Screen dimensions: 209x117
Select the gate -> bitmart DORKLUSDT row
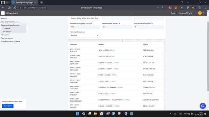point(116,63)
